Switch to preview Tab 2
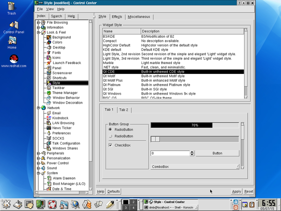 (124, 110)
